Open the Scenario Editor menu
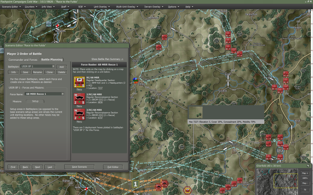Screen dimensions: 313x195 (11, 7)
